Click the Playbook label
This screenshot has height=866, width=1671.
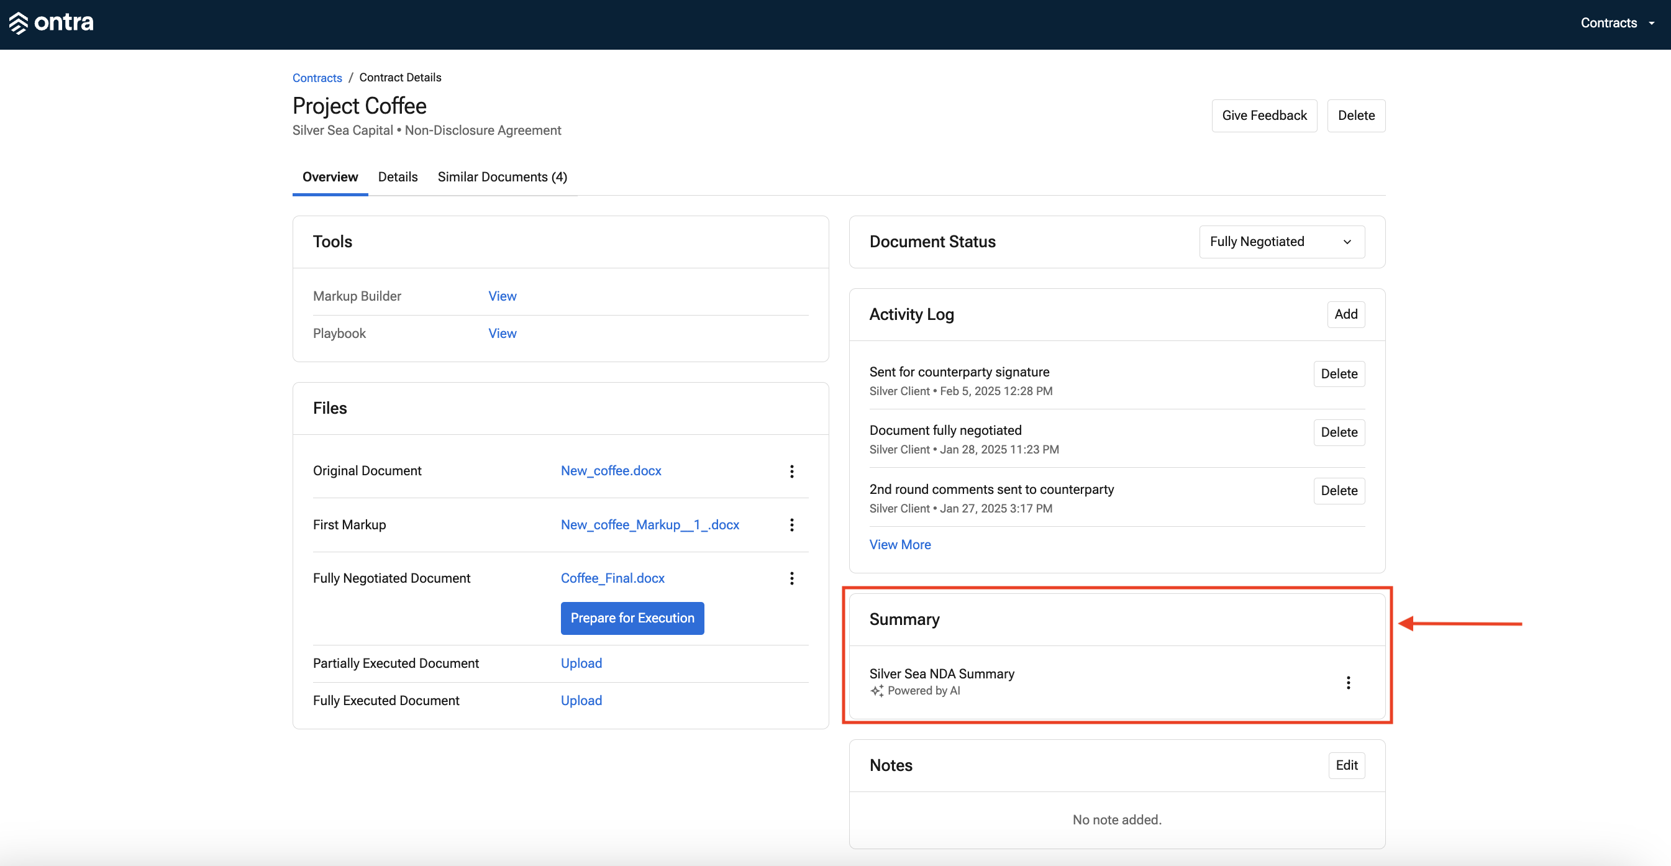click(x=339, y=333)
